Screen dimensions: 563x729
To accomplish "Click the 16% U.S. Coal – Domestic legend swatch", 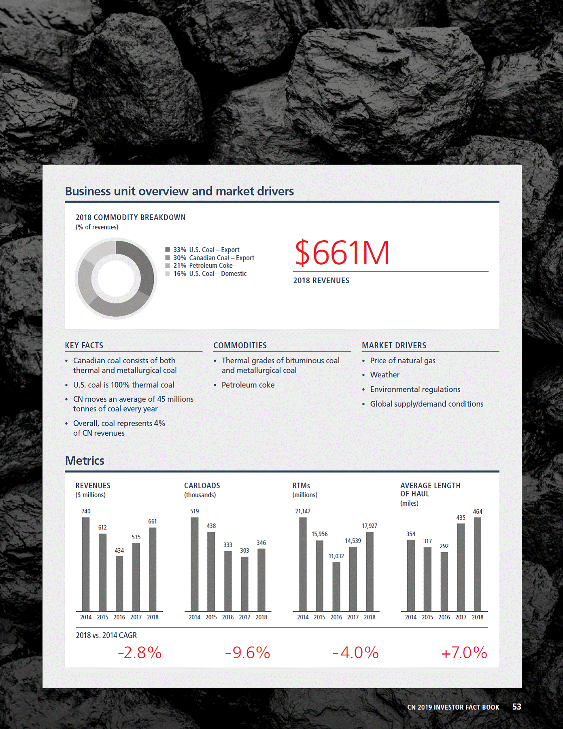I will pyautogui.click(x=168, y=273).
